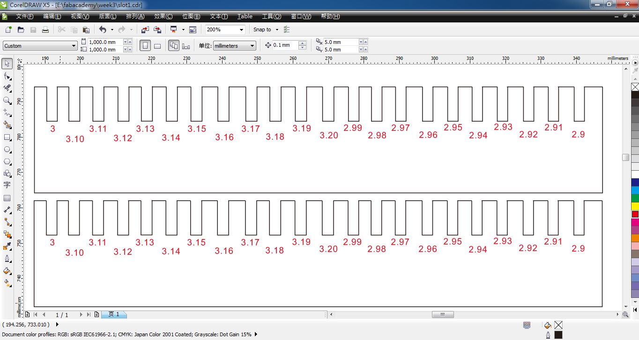Select the Color Eyedropper tool

7,246
